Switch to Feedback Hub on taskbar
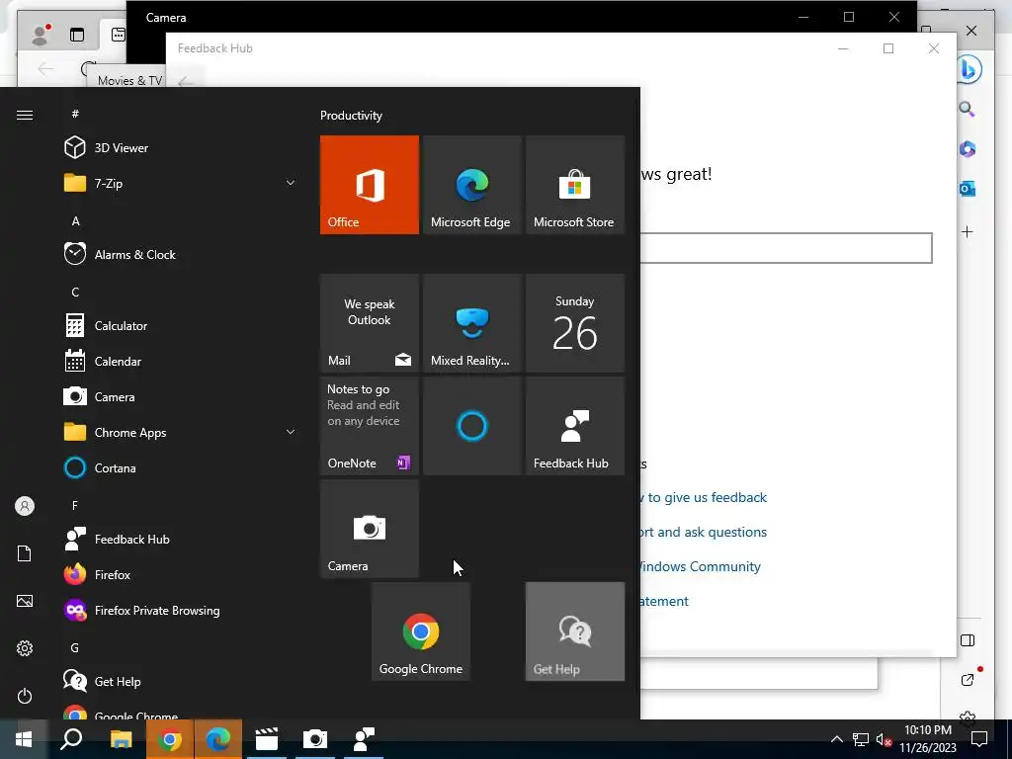Screen dimensions: 1012x759 [x=364, y=739]
